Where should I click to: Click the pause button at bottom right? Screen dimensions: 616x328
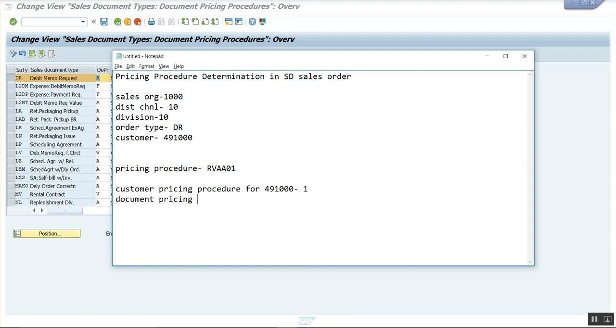point(594,319)
